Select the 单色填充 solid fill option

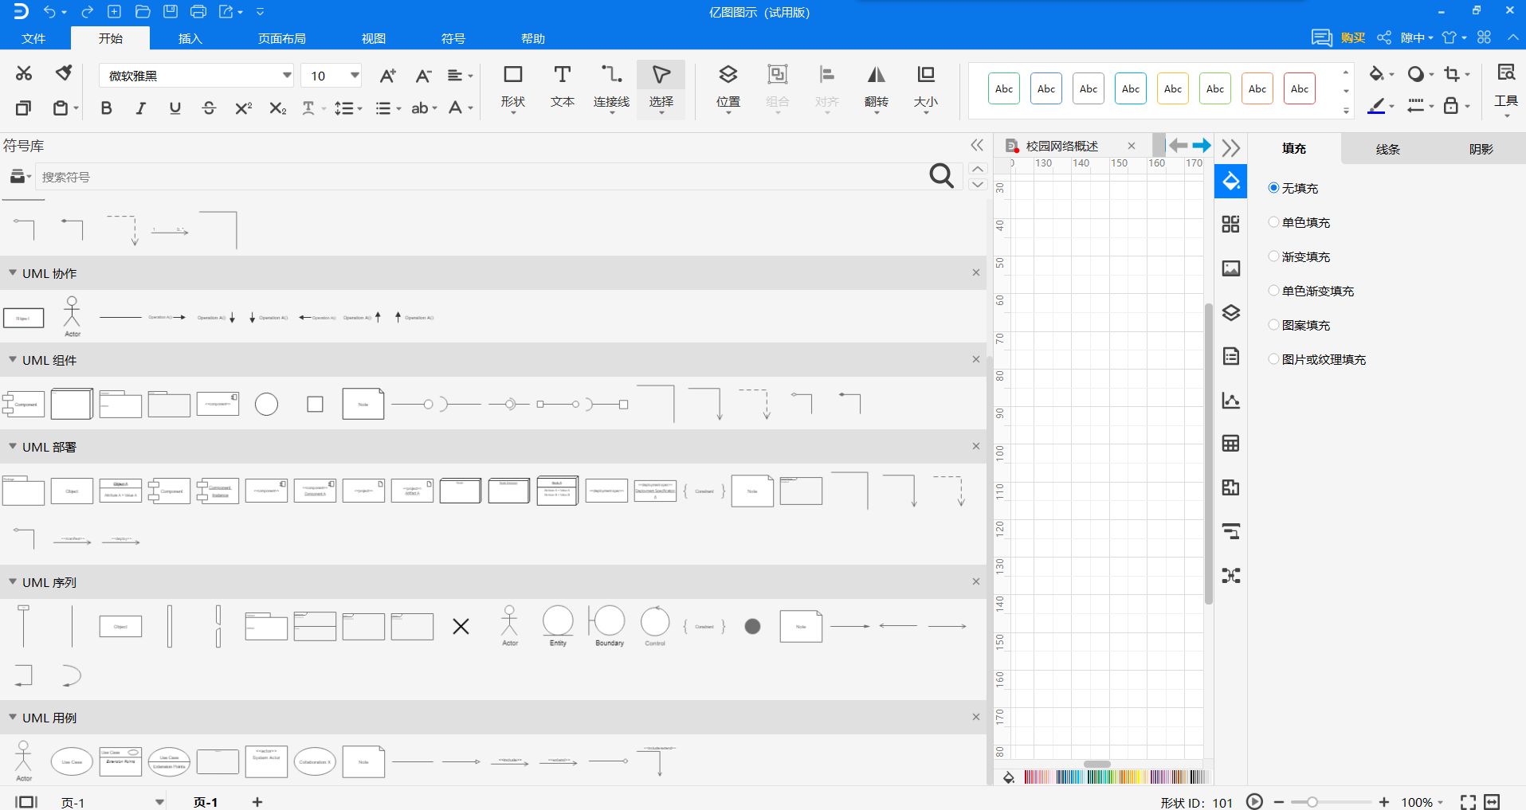tap(1299, 222)
